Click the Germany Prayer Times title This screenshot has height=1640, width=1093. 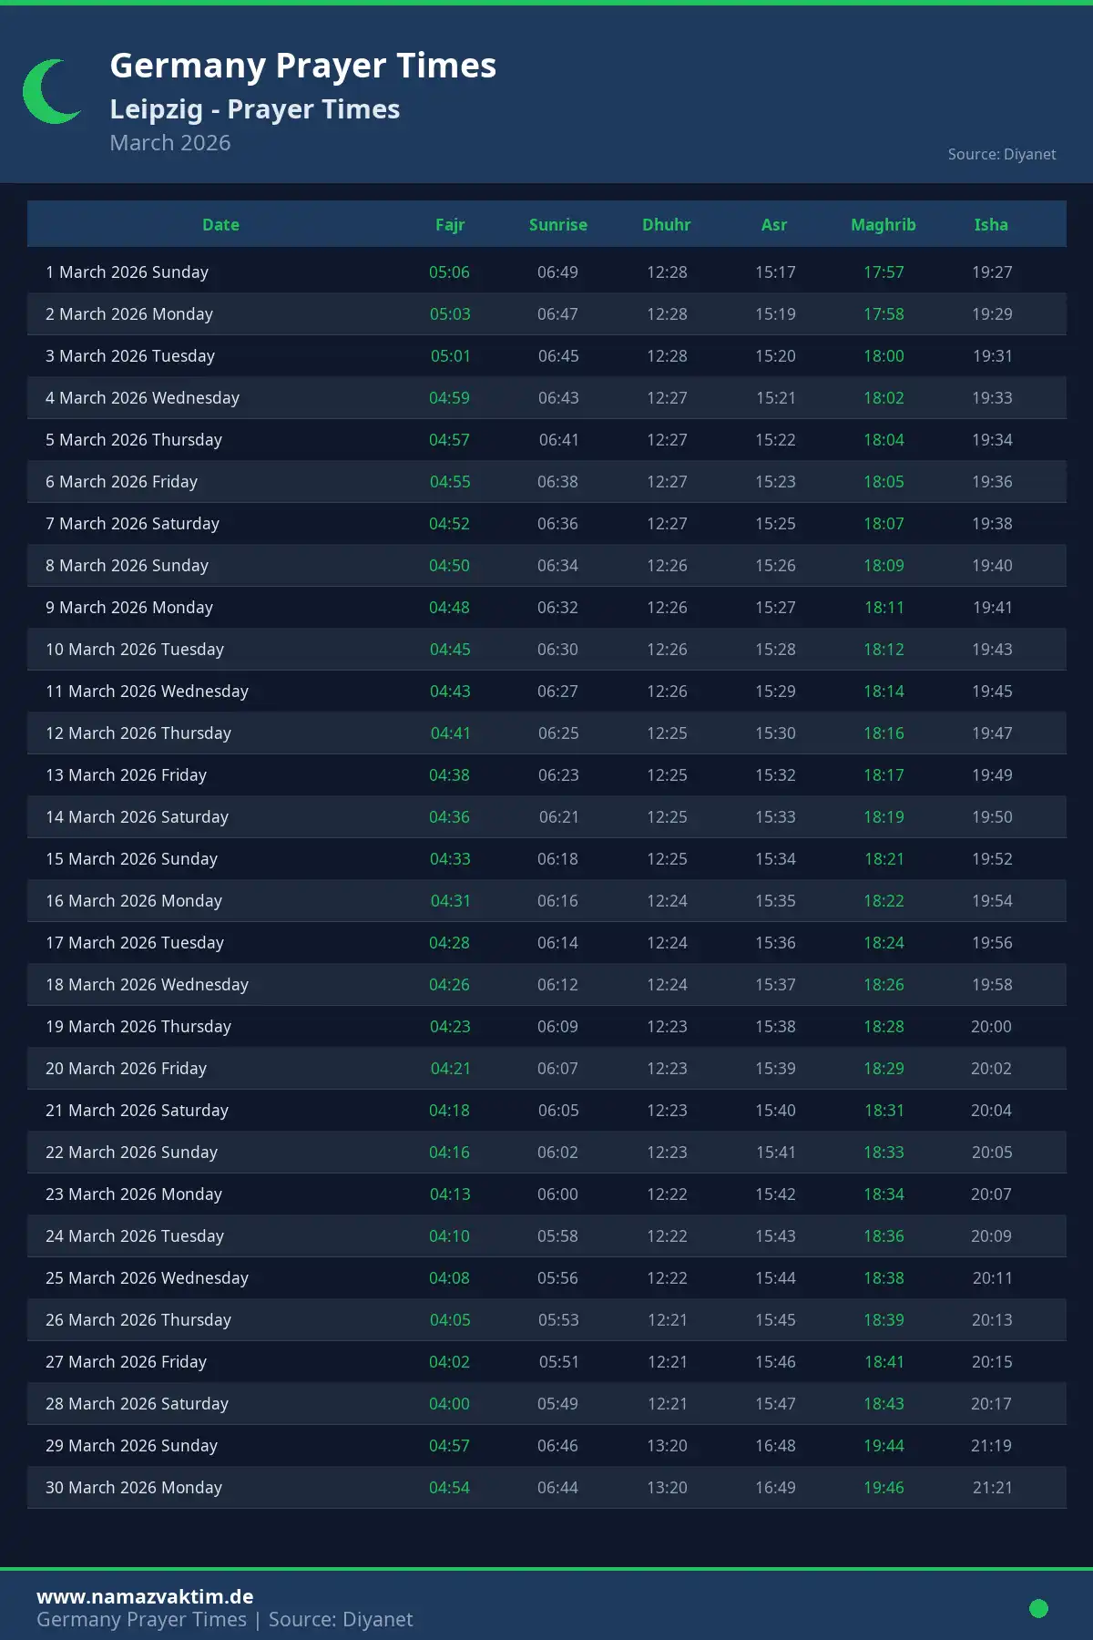tap(302, 66)
